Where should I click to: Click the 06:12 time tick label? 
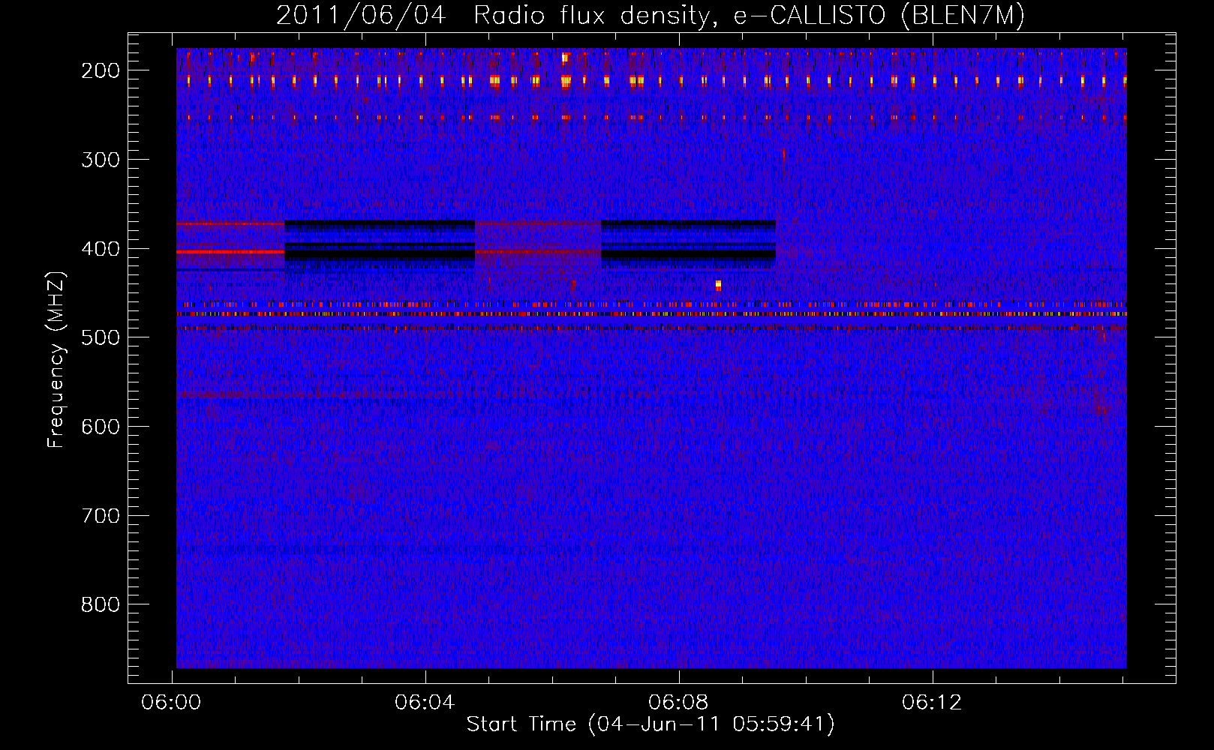(x=932, y=703)
